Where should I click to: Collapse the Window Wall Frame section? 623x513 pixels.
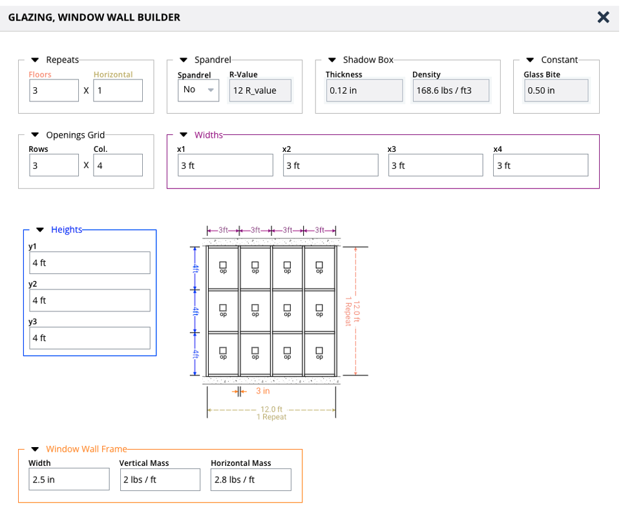point(35,449)
